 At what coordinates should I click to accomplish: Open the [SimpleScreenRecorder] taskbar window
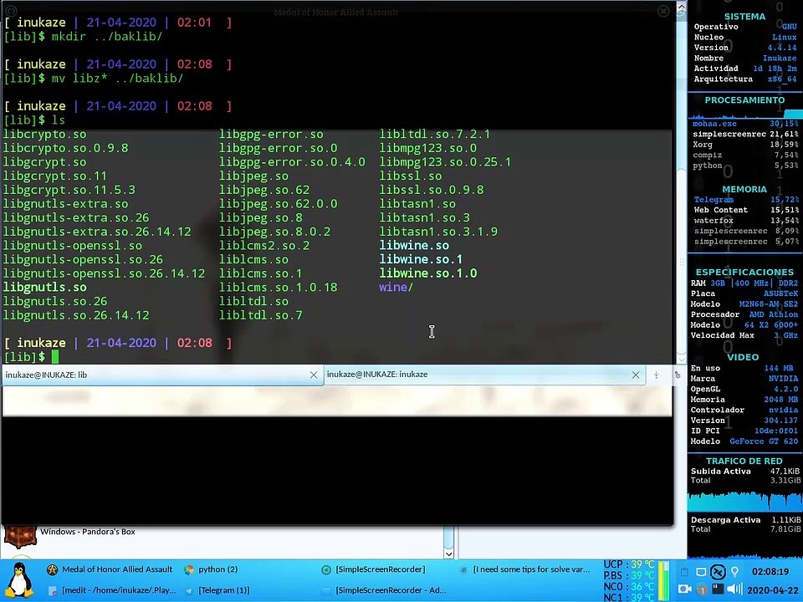click(373, 569)
